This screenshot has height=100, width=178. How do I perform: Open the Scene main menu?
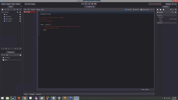[3, 4]
